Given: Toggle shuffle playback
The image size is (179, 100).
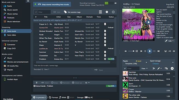Looking at the screenshot, I should coord(170,51).
